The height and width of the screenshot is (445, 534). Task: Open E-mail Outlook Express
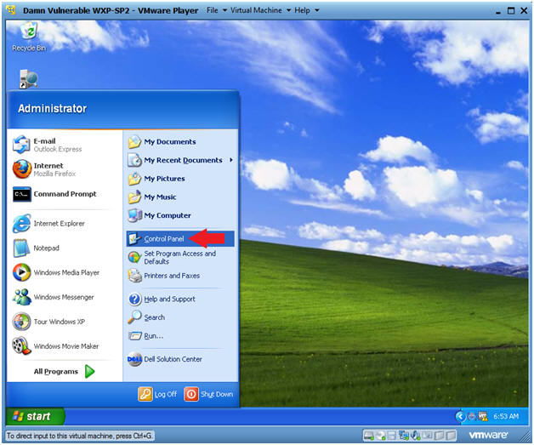pyautogui.click(x=63, y=145)
